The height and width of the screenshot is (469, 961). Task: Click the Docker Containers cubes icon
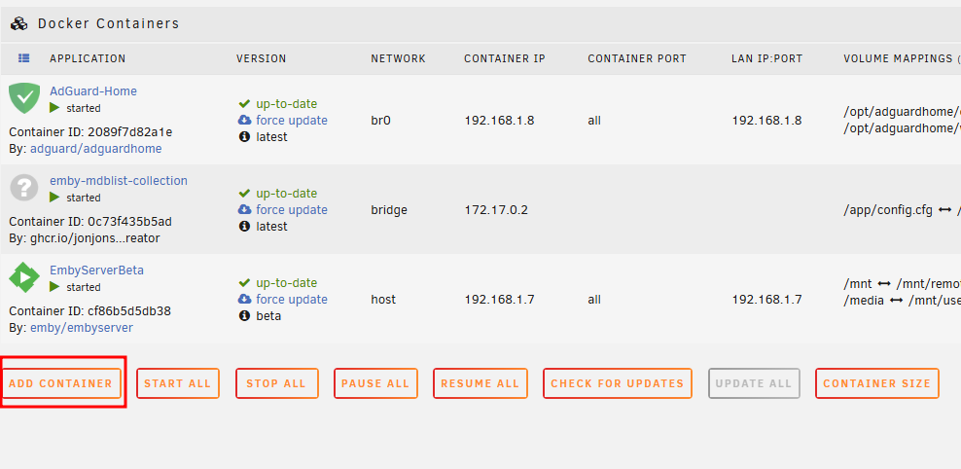(x=18, y=23)
